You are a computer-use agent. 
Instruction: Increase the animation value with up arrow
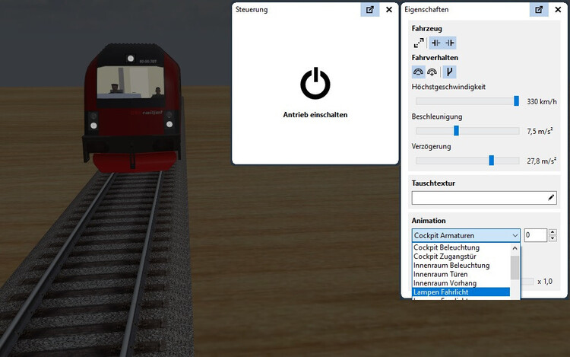pos(553,232)
